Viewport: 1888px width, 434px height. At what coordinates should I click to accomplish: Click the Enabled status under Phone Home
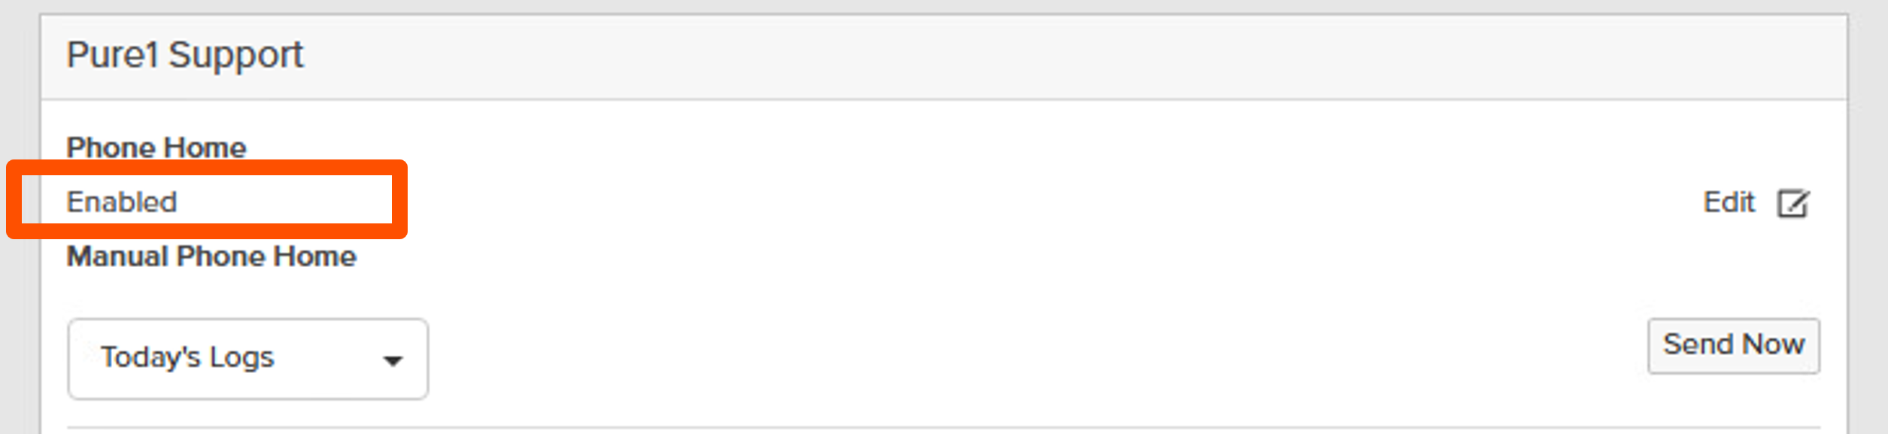pyautogui.click(x=122, y=202)
